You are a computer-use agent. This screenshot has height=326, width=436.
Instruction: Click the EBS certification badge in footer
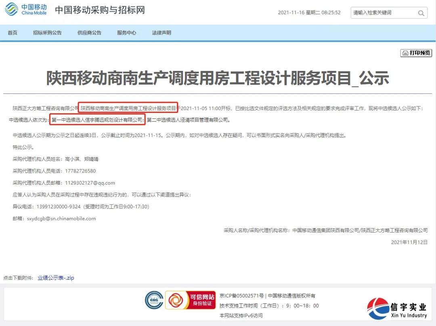[x=155, y=300]
